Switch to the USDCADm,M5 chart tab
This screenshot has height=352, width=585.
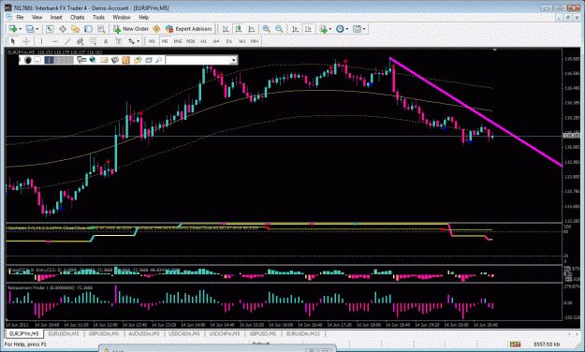(x=184, y=333)
